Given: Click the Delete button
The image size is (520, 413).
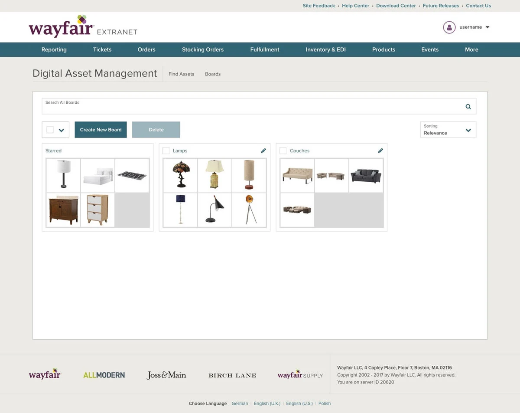Looking at the screenshot, I should point(156,130).
